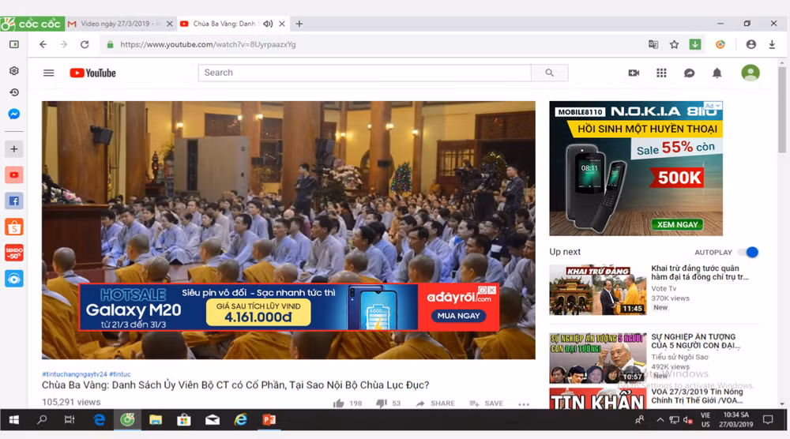The image size is (790, 439).
Task: Reload the current page
Action: 85,44
